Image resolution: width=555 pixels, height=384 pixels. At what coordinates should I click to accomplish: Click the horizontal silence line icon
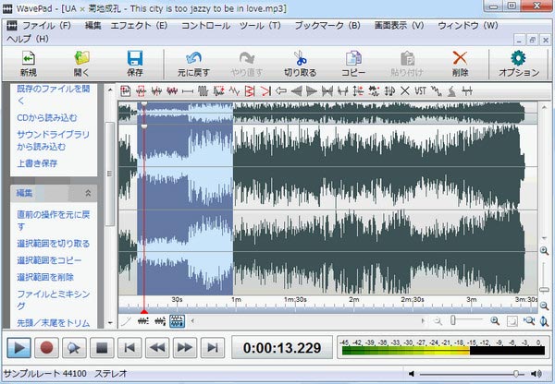tap(188, 91)
